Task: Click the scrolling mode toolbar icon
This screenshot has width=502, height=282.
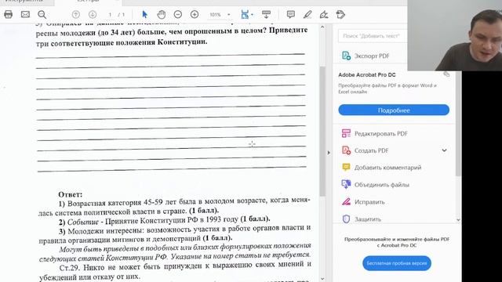Action: 266,14
